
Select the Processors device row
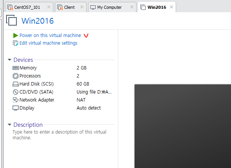click(63, 76)
